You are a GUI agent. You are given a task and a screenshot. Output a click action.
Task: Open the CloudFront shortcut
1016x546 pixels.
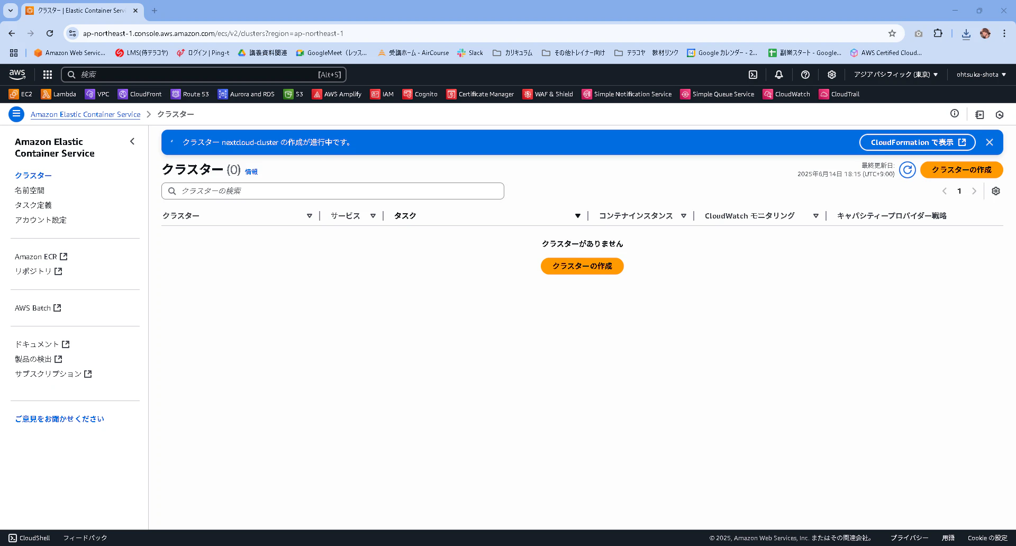point(140,94)
